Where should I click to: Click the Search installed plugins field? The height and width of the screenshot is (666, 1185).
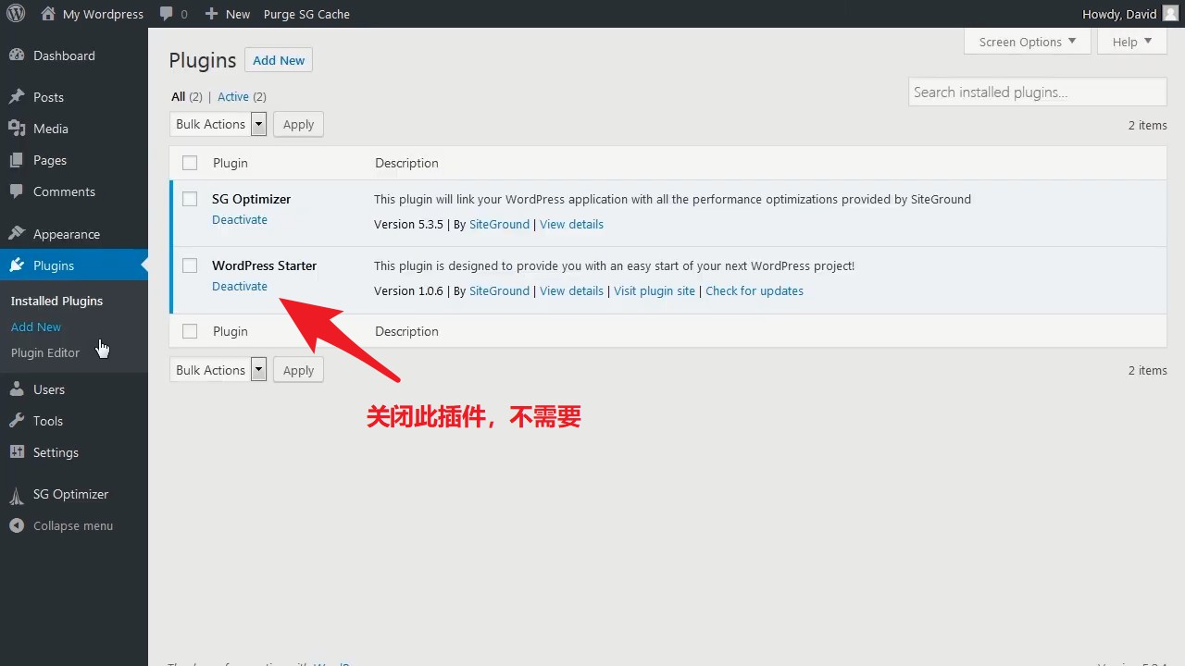1038,92
